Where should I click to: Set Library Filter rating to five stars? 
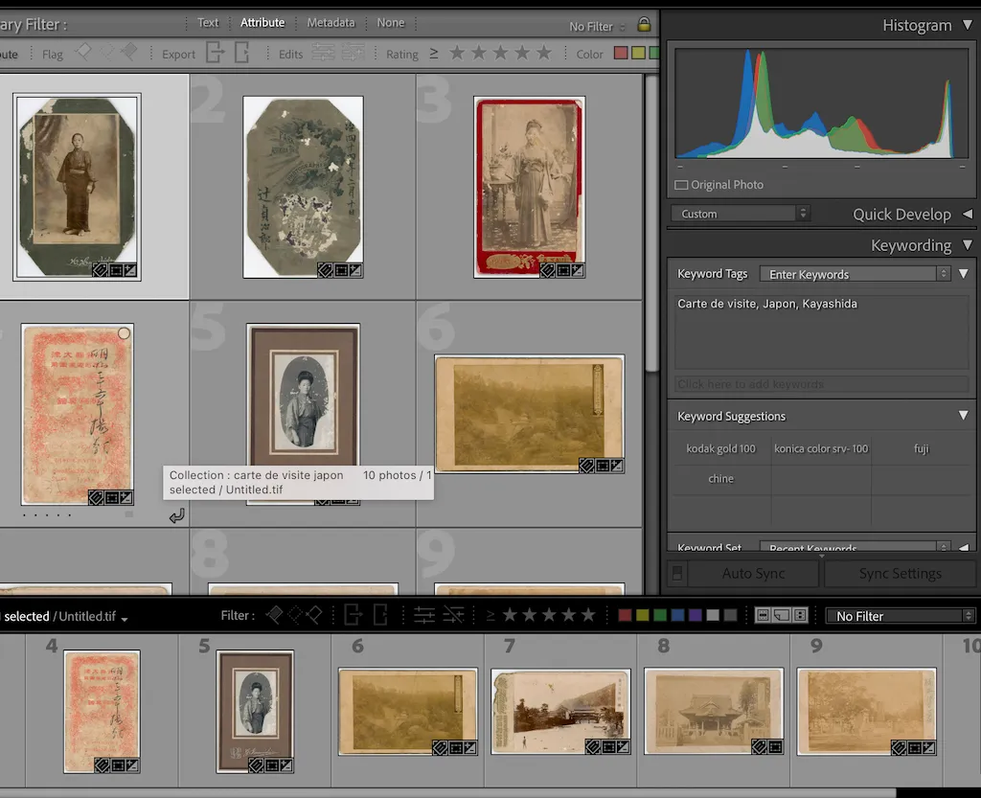[x=544, y=53]
